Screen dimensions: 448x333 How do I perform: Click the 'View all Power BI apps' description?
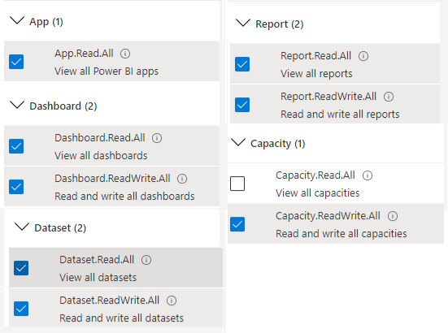[x=107, y=71]
